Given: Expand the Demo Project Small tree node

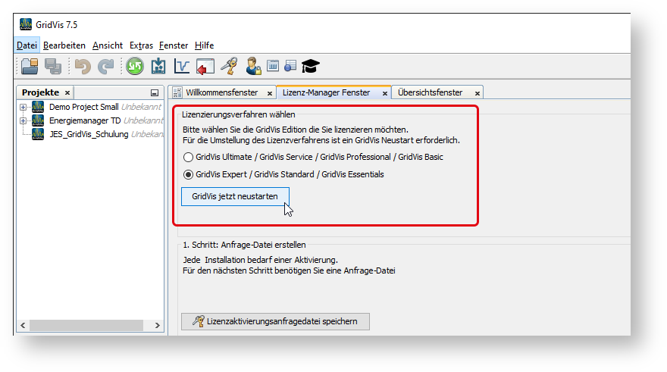Looking at the screenshot, I should (x=23, y=107).
